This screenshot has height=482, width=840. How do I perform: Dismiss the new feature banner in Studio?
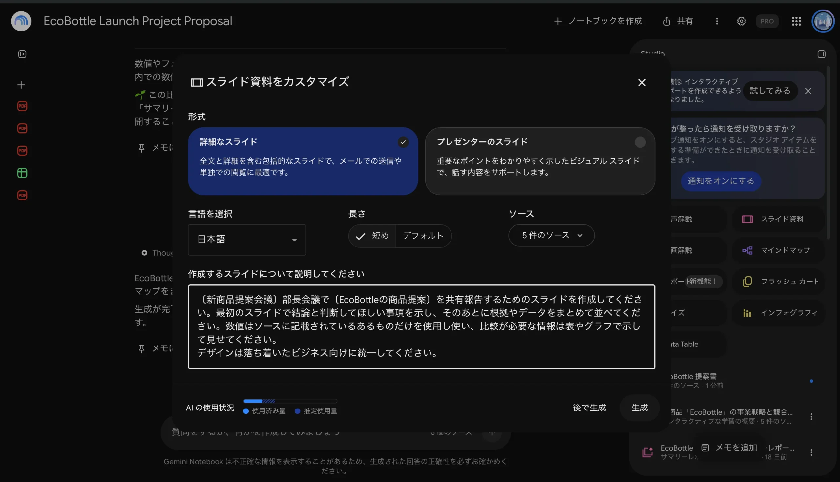coord(808,91)
